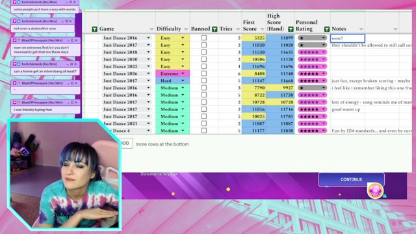Select the first score cell 5225
416x234 pixels.
coord(254,38)
